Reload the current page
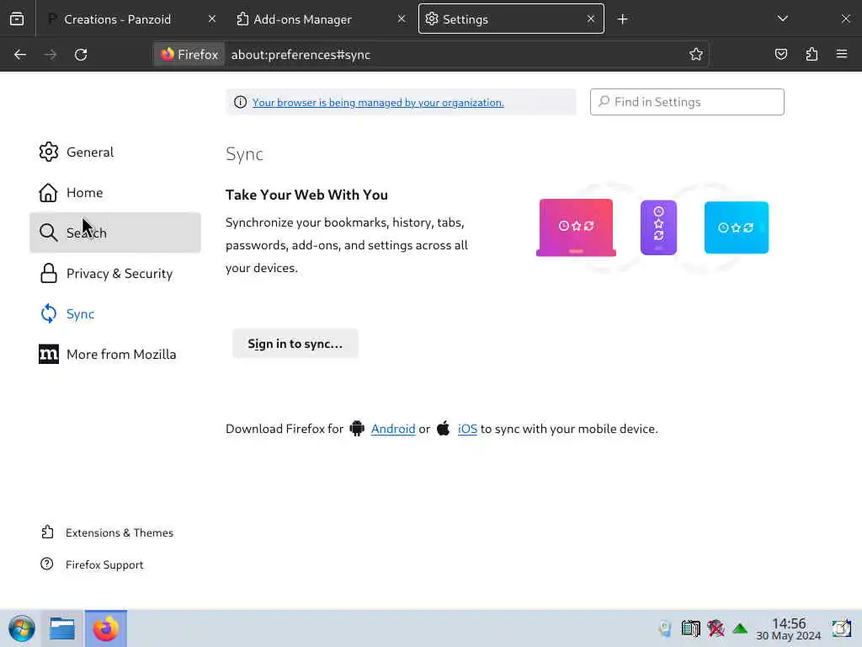Image resolution: width=862 pixels, height=647 pixels. click(81, 55)
